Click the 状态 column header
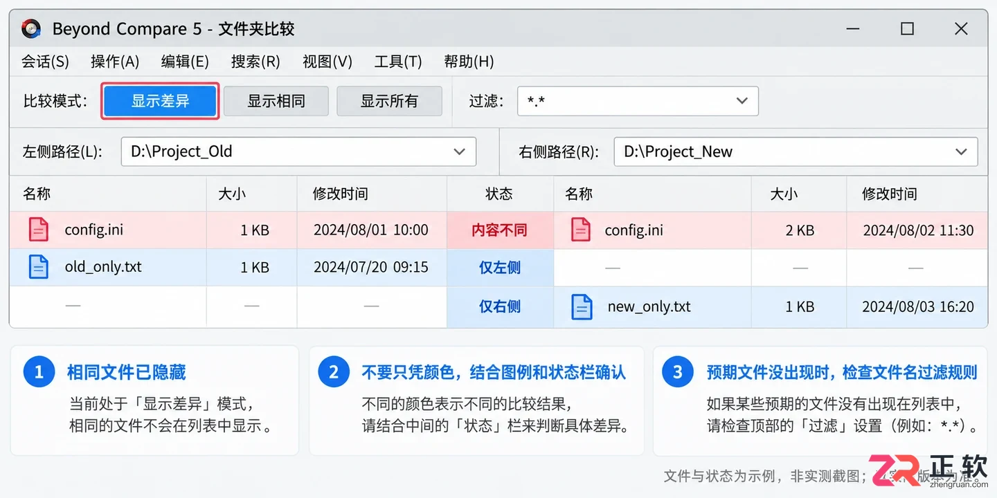 point(499,194)
